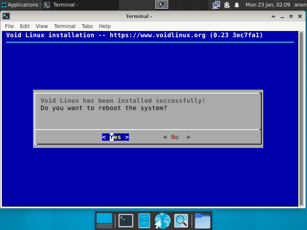
Task: Click the terminal launcher in top panel center
Action: (162, 5)
